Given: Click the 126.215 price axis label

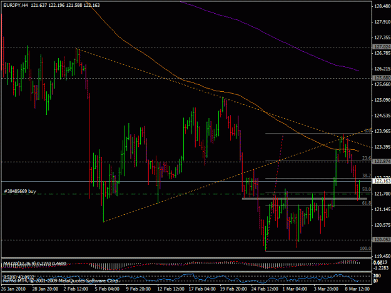Looking at the screenshot, I should coord(382,69).
